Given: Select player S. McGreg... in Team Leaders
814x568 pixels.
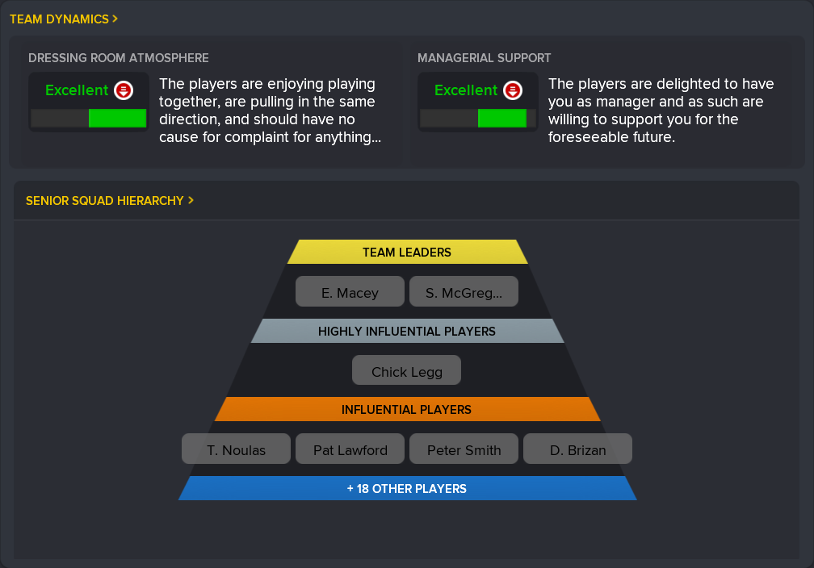Looking at the screenshot, I should (x=464, y=291).
